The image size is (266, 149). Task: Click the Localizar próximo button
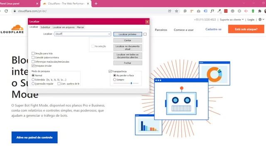tap(128, 34)
